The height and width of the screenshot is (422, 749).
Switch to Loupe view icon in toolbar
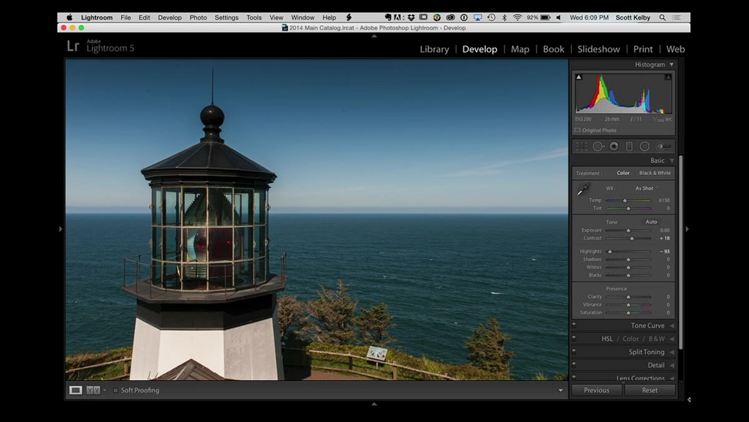pyautogui.click(x=76, y=390)
